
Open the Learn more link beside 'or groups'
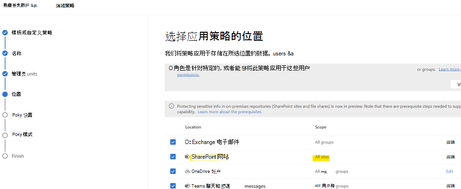450,70
